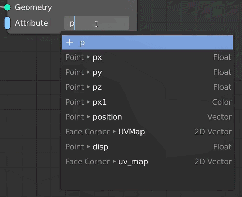The height and width of the screenshot is (197, 242).
Task: Click the blue Attribute socket
Action: click(x=7, y=23)
